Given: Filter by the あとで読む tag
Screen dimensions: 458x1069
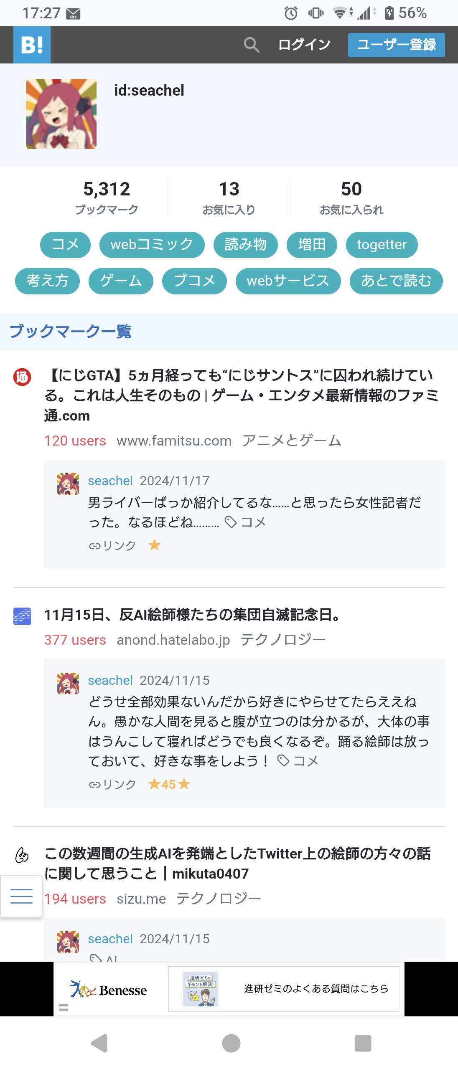Looking at the screenshot, I should tap(396, 281).
